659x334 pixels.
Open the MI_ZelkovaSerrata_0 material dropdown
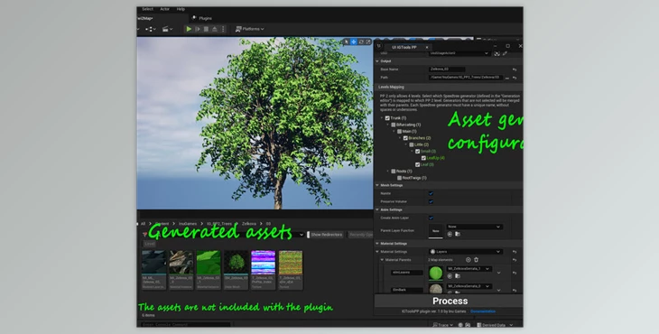coord(469,286)
